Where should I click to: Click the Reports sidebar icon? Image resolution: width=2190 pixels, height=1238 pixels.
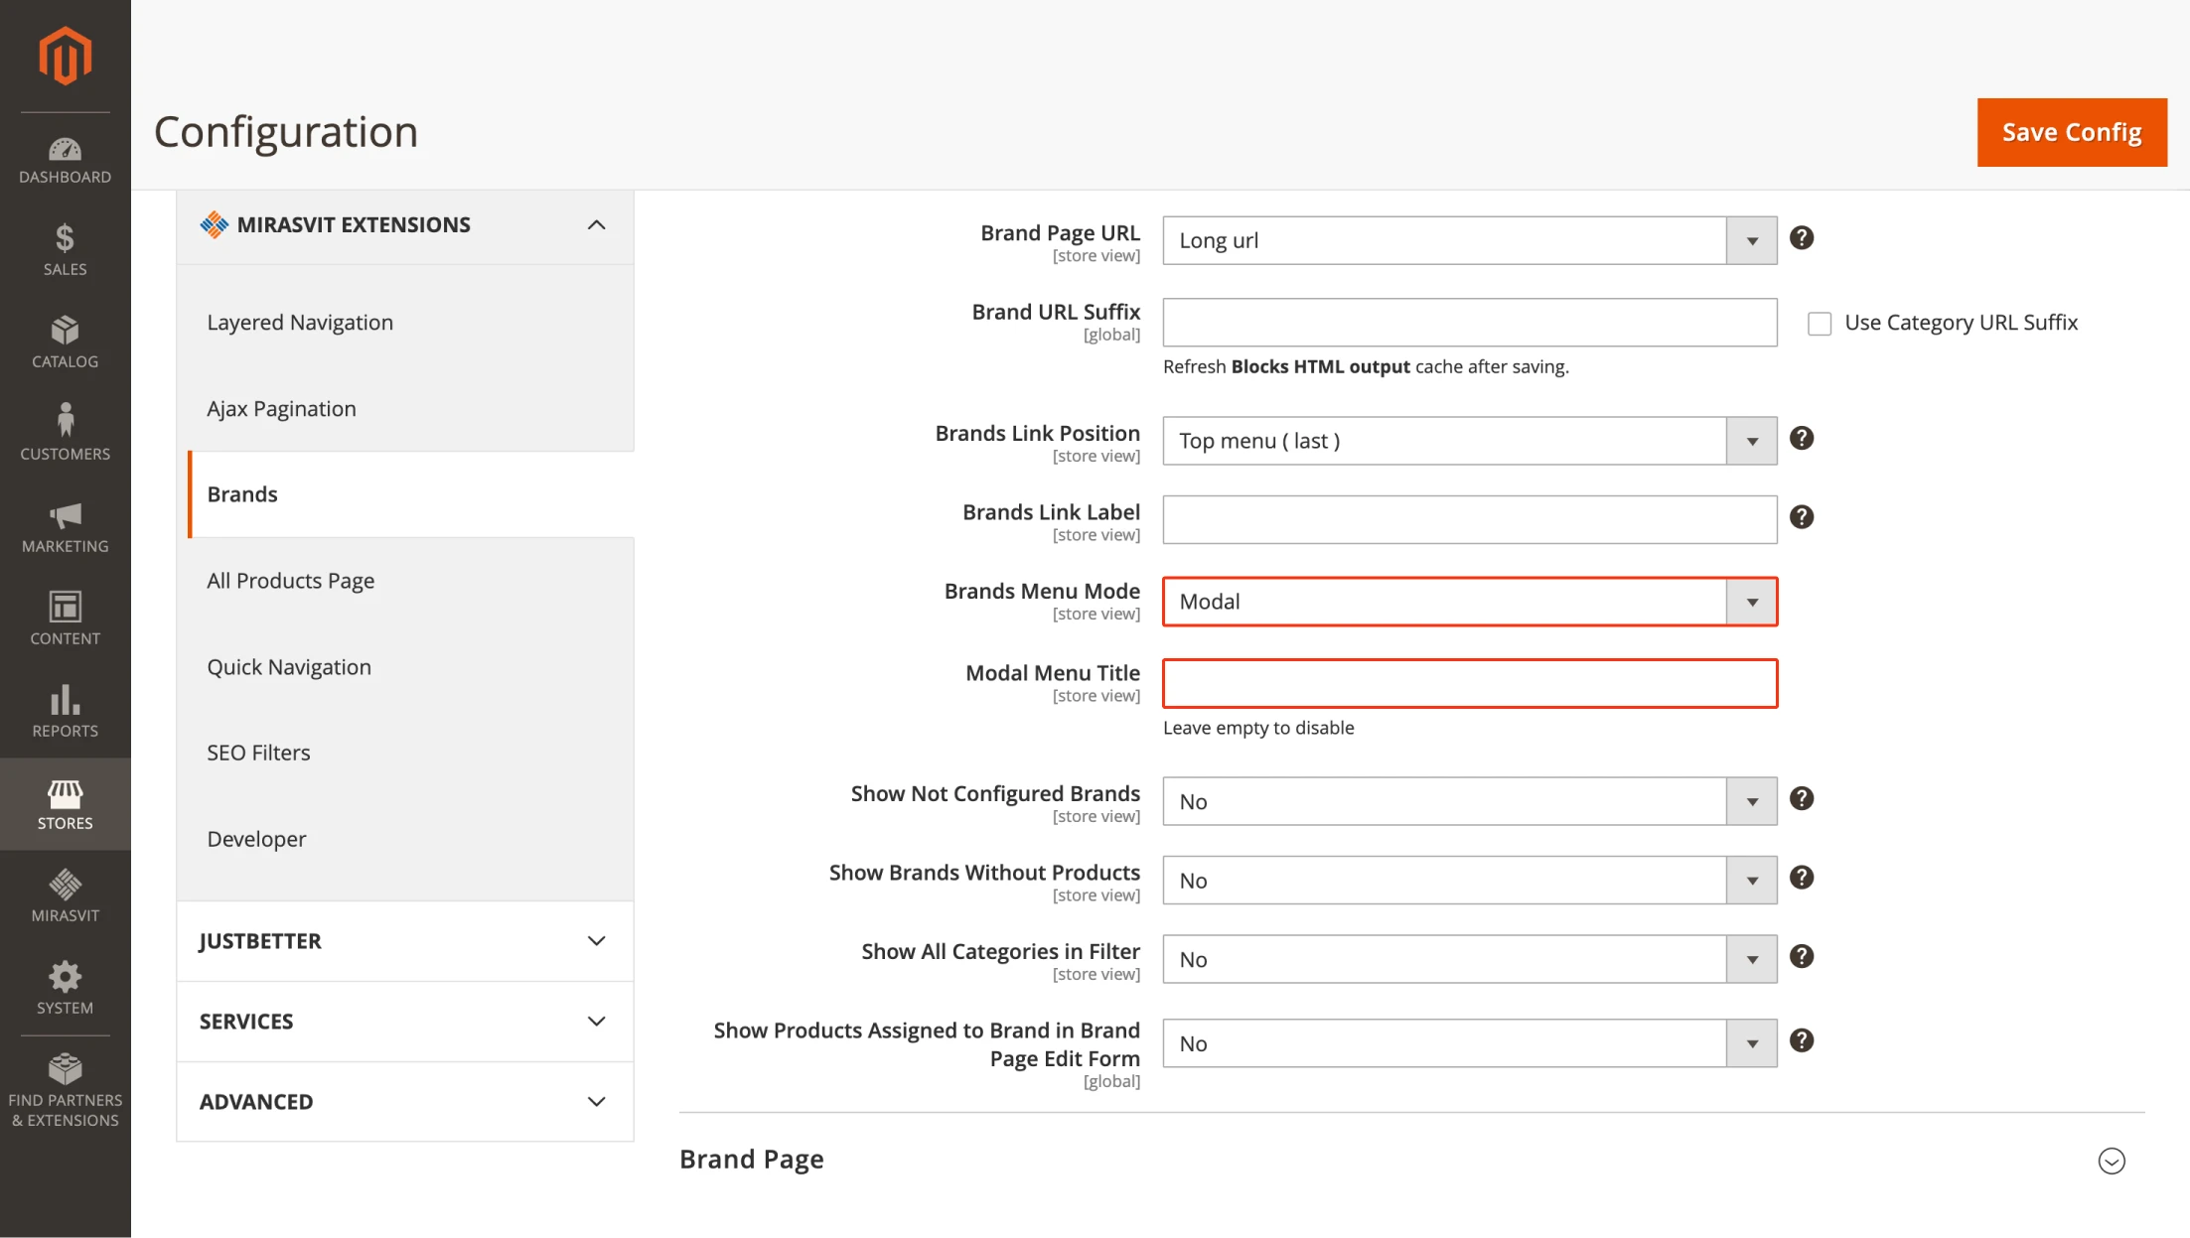(64, 703)
